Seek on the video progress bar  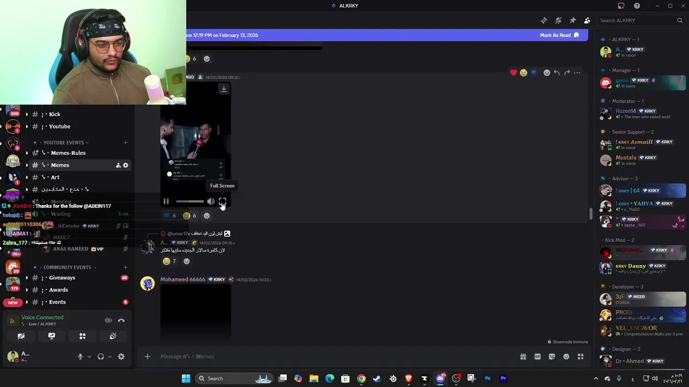[x=189, y=202]
